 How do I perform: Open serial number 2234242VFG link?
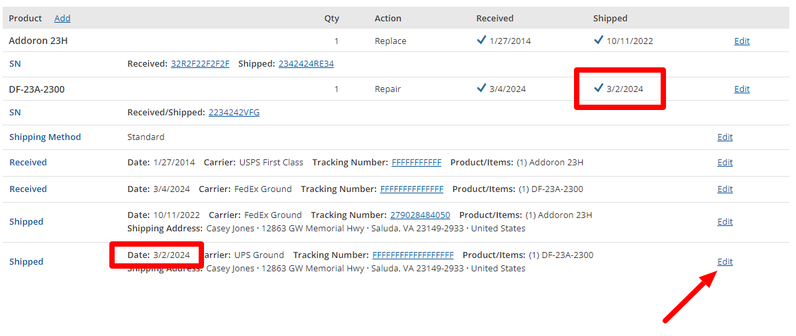coord(234,113)
